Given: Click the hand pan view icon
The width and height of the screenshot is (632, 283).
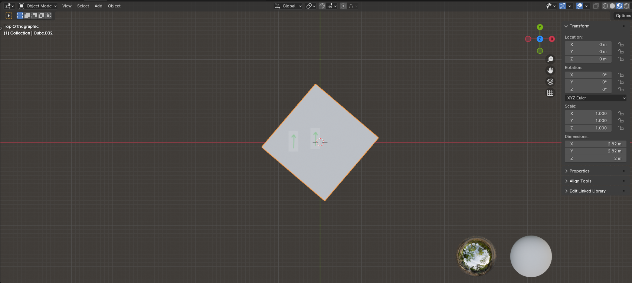Looking at the screenshot, I should click(550, 70).
